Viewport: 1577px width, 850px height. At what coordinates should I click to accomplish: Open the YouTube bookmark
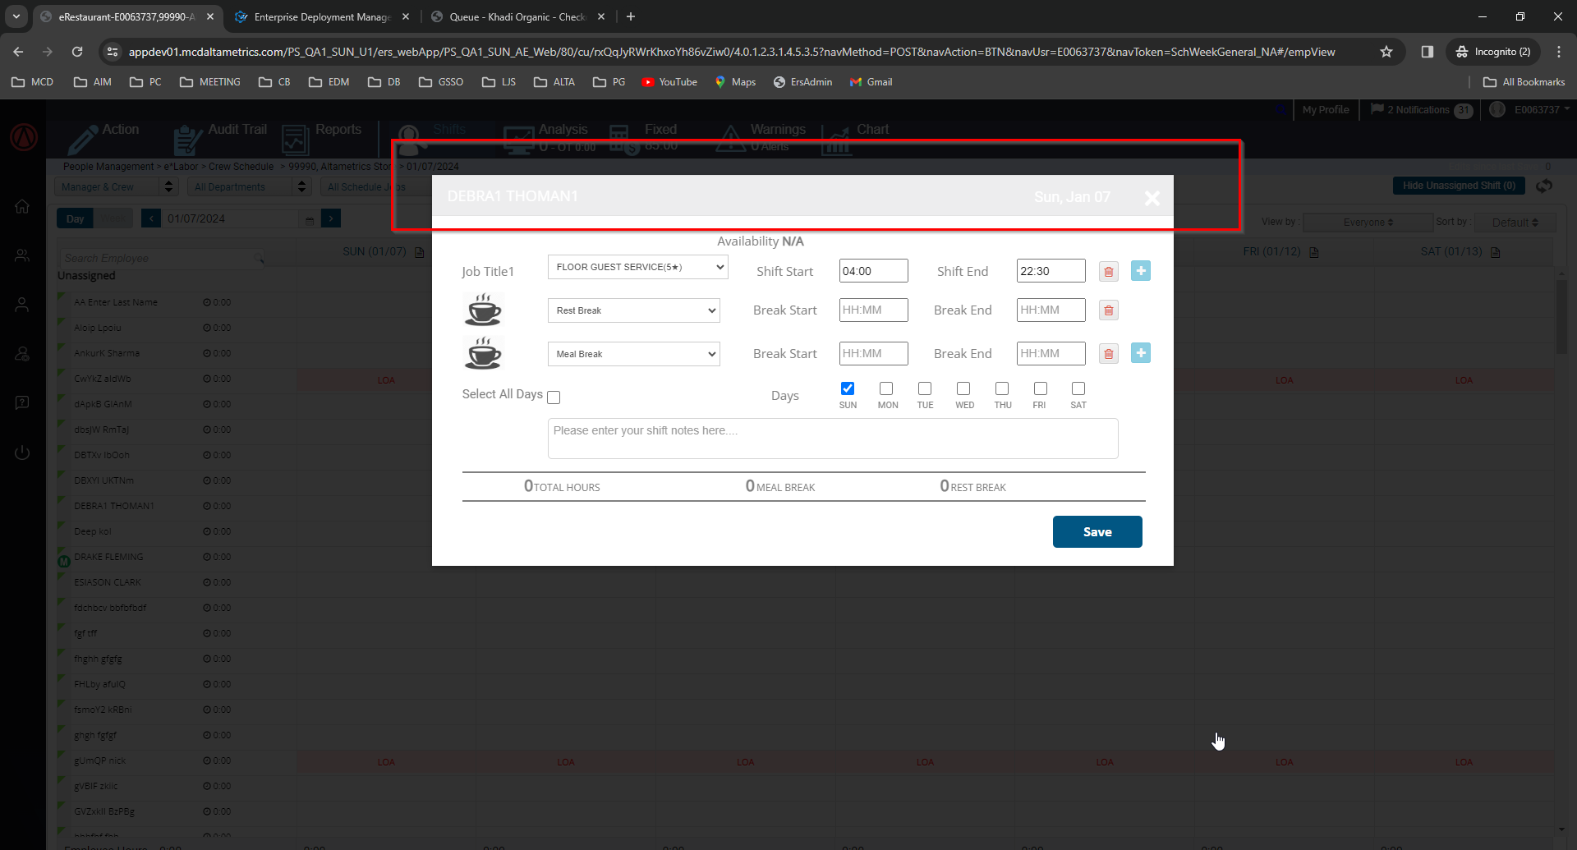pyautogui.click(x=669, y=82)
